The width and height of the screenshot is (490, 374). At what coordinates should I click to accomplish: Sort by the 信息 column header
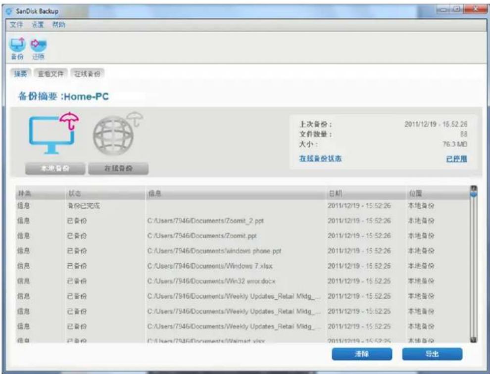(235, 193)
